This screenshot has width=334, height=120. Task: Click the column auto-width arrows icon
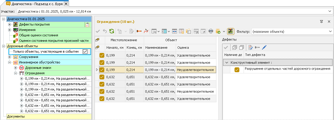(x=175, y=32)
